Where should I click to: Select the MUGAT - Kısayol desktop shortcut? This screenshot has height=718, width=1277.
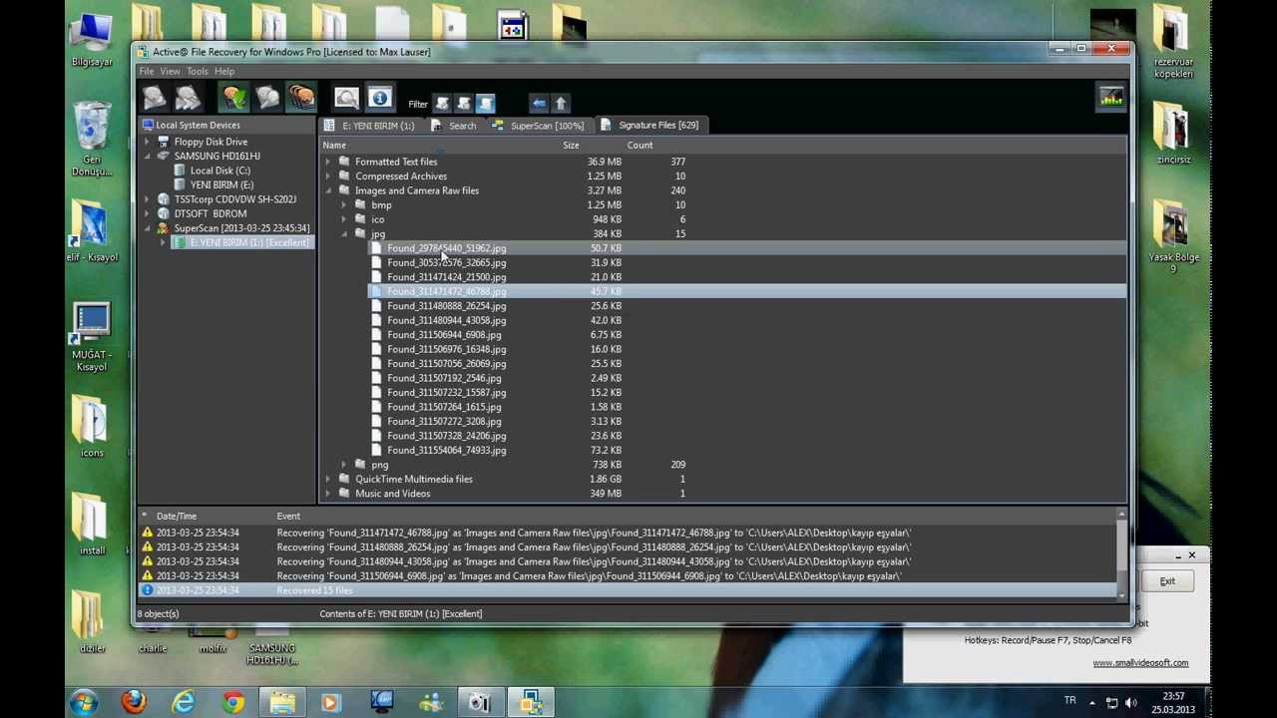tap(92, 337)
